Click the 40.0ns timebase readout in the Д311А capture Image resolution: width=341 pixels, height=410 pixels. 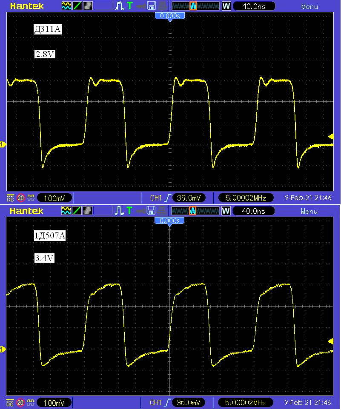tap(254, 6)
